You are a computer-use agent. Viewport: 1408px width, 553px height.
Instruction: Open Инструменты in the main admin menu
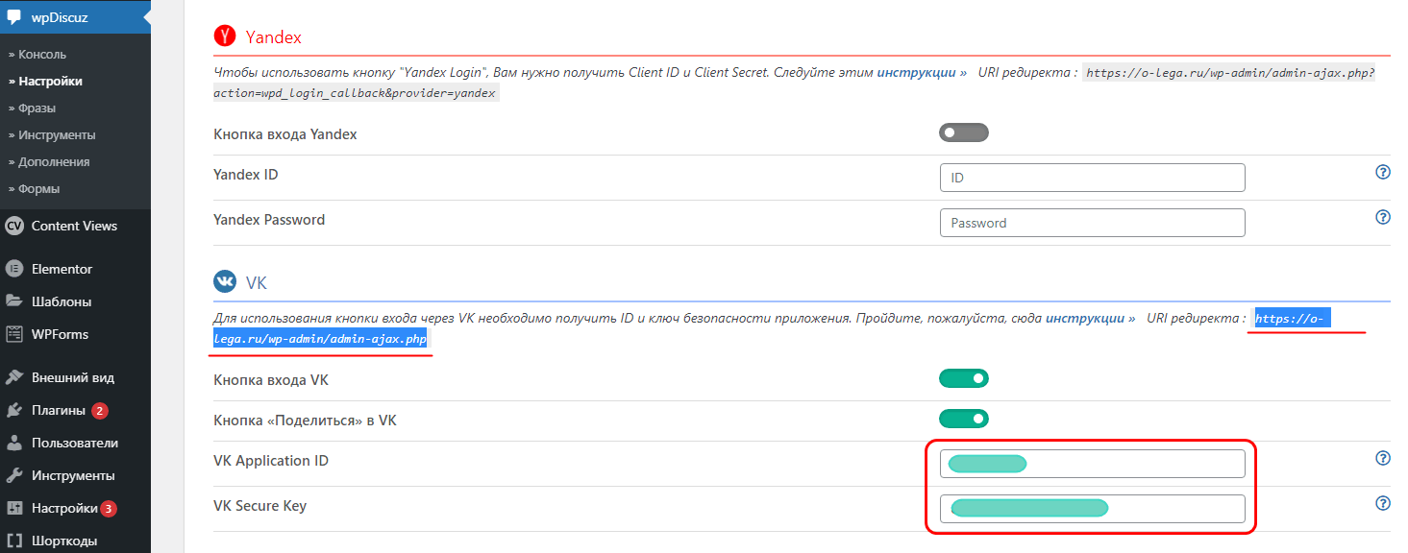75,475
